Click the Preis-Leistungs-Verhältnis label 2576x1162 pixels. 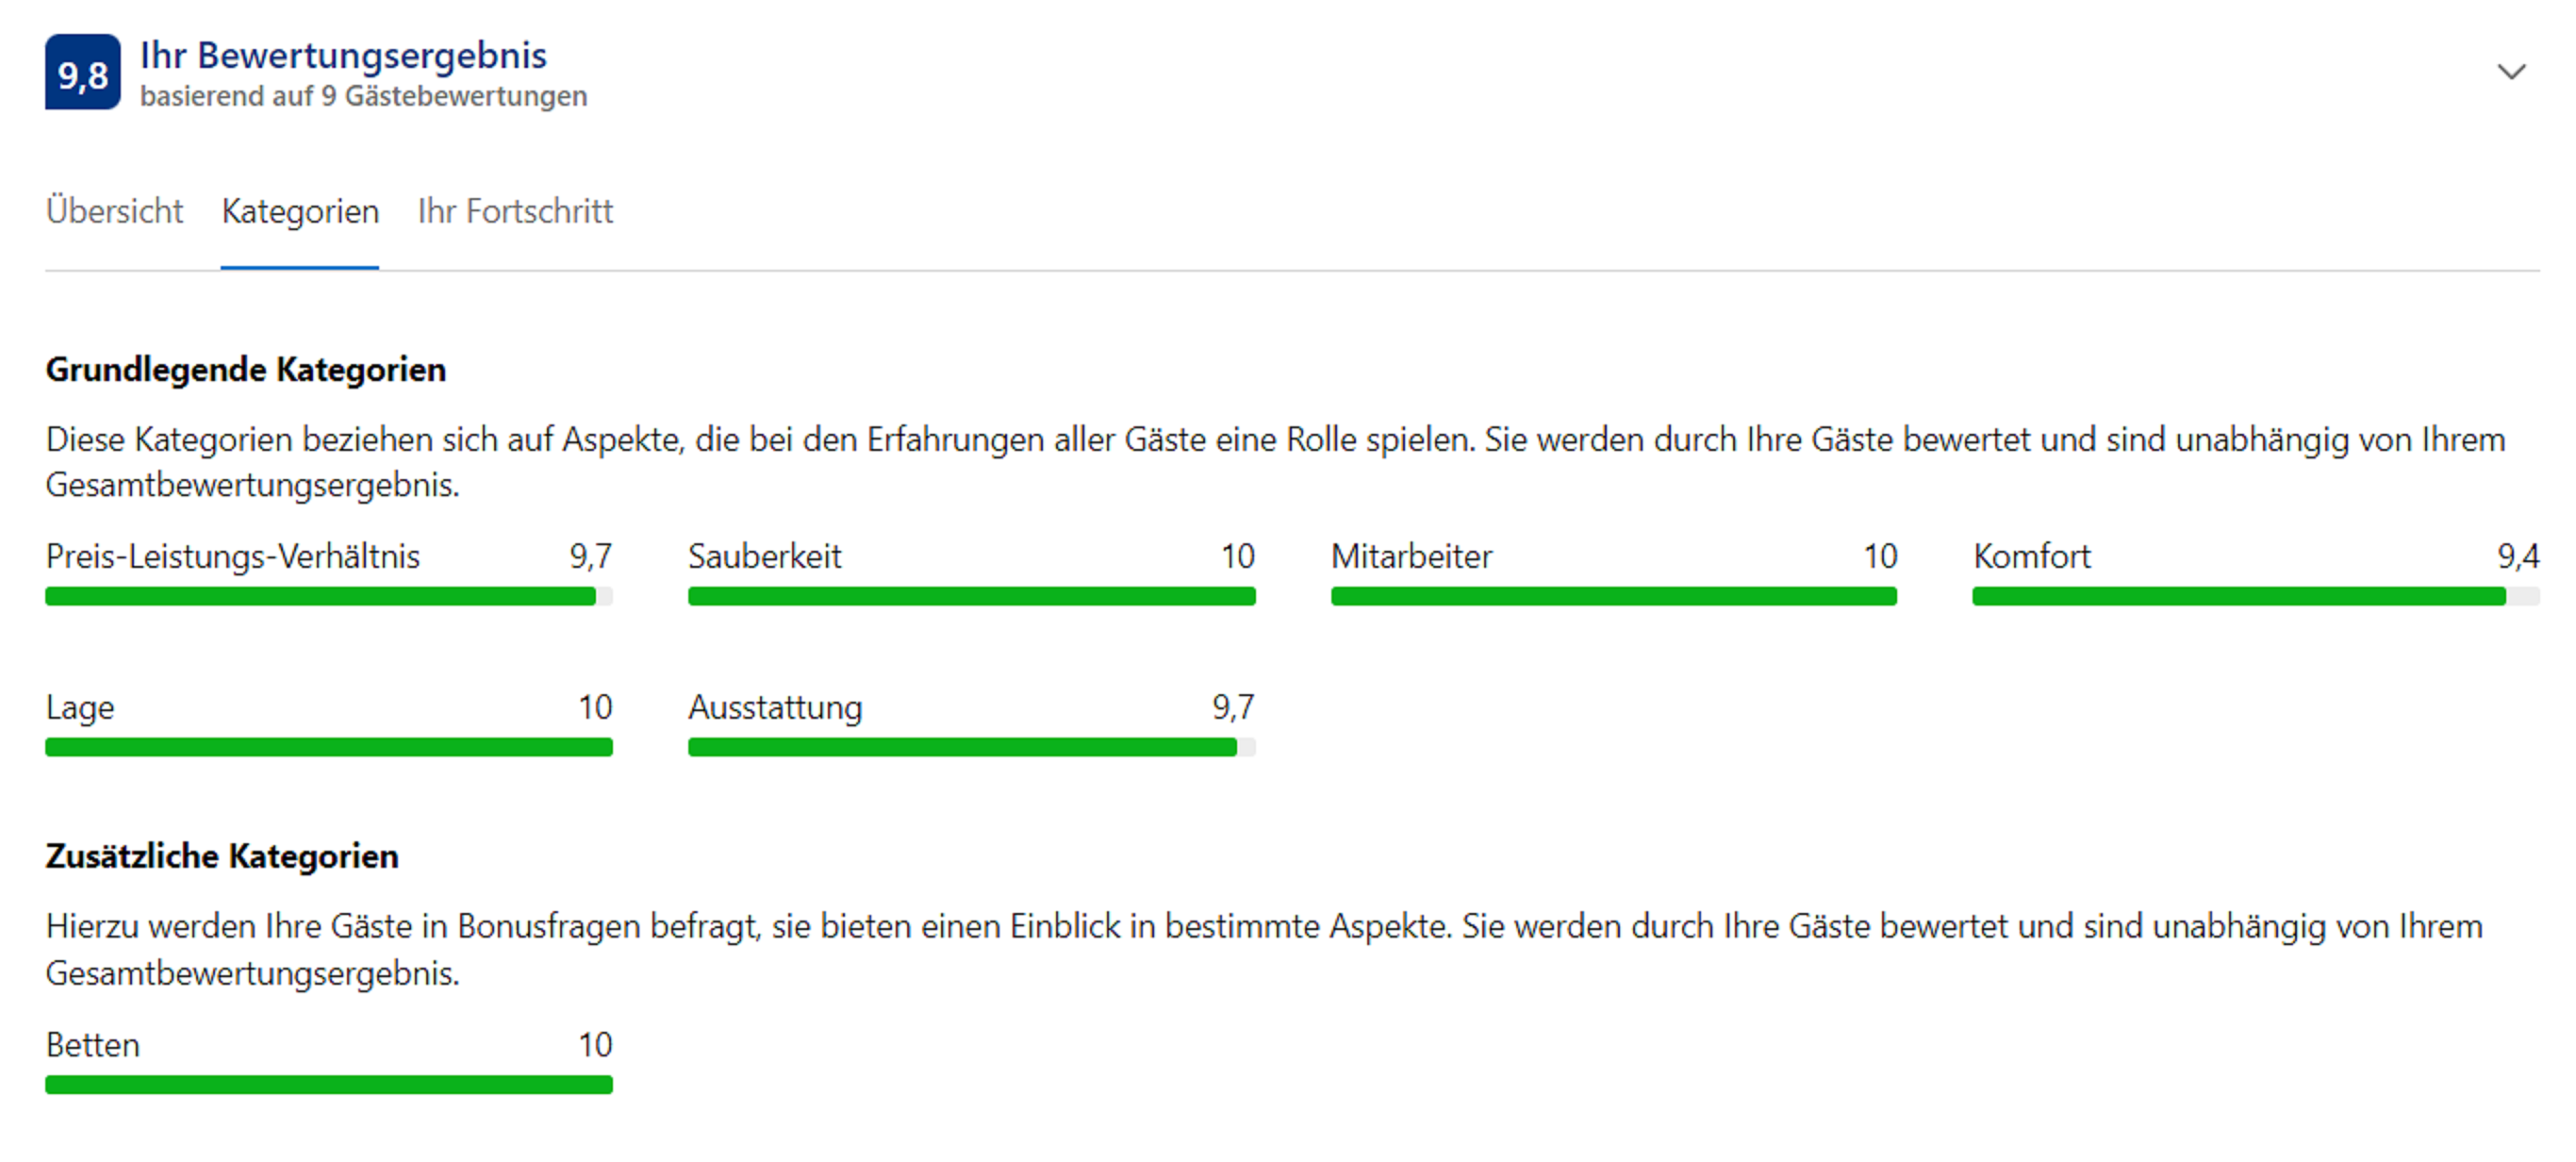[x=233, y=556]
